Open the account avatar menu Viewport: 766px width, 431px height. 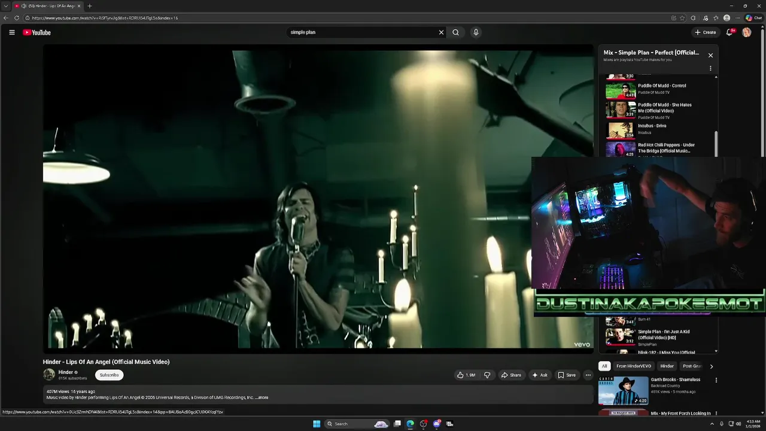pyautogui.click(x=746, y=32)
